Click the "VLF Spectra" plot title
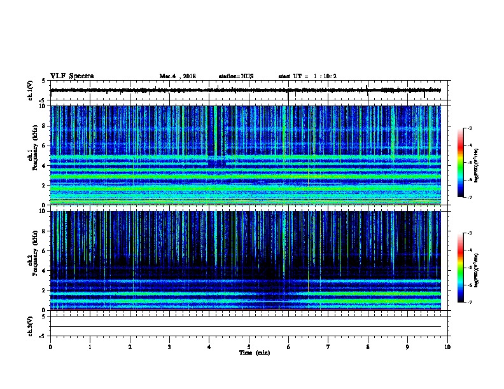The width and height of the screenshot is (504, 389). 72,76
